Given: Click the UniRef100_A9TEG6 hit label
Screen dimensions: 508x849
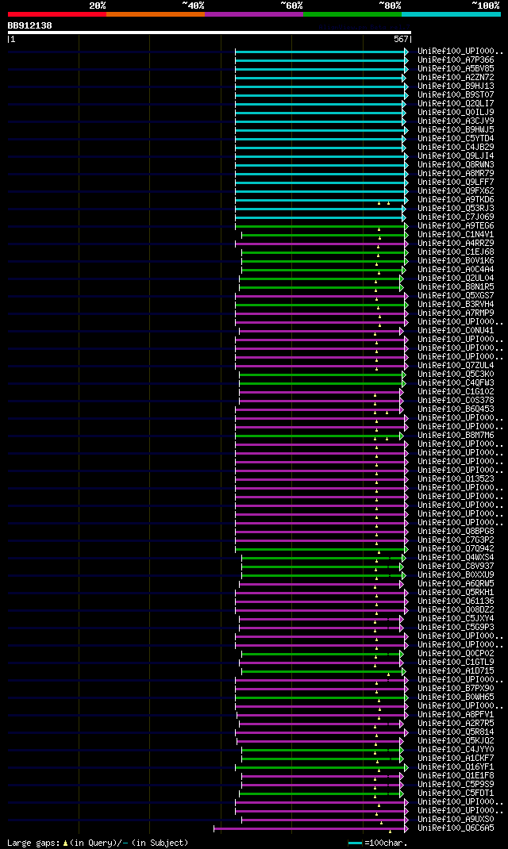Looking at the screenshot, I should [456, 226].
